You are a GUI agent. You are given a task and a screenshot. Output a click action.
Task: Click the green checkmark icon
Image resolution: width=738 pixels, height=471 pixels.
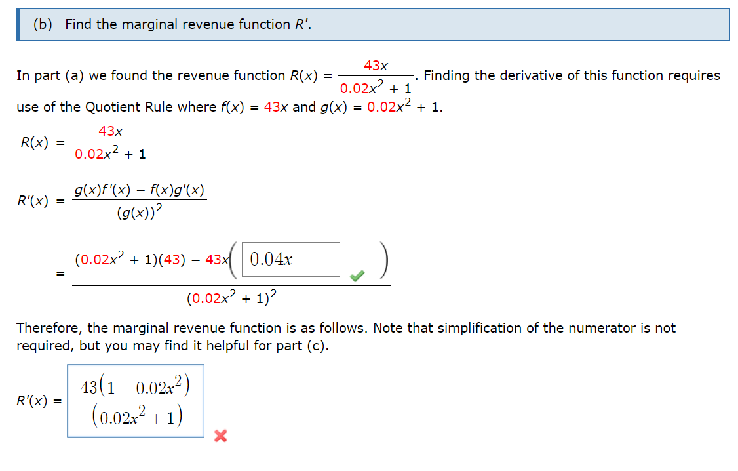(x=357, y=276)
